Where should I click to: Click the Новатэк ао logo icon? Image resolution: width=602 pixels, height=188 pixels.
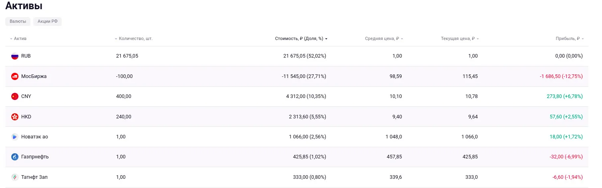[x=15, y=137]
